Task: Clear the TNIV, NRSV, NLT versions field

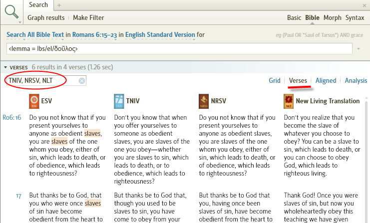Action: pyautogui.click(x=82, y=81)
